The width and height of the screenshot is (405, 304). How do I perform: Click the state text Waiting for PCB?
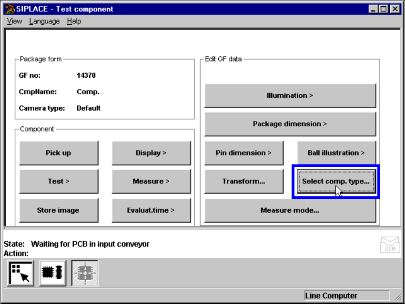tap(90, 244)
